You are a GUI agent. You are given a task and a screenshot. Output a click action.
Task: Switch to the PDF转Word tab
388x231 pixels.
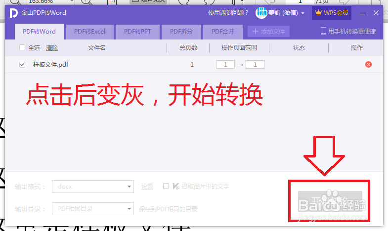pos(40,32)
